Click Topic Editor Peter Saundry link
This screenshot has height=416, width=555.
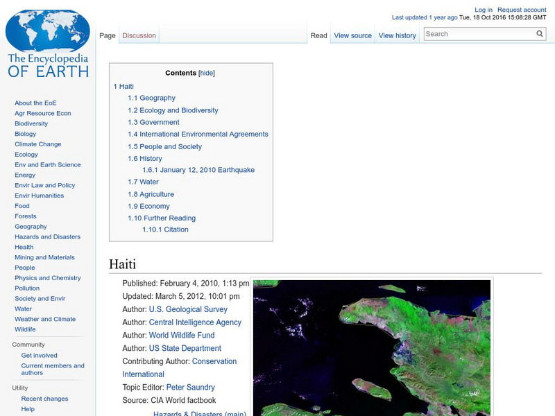tap(191, 388)
